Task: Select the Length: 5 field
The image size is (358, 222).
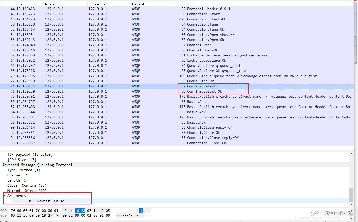Action: (17, 180)
